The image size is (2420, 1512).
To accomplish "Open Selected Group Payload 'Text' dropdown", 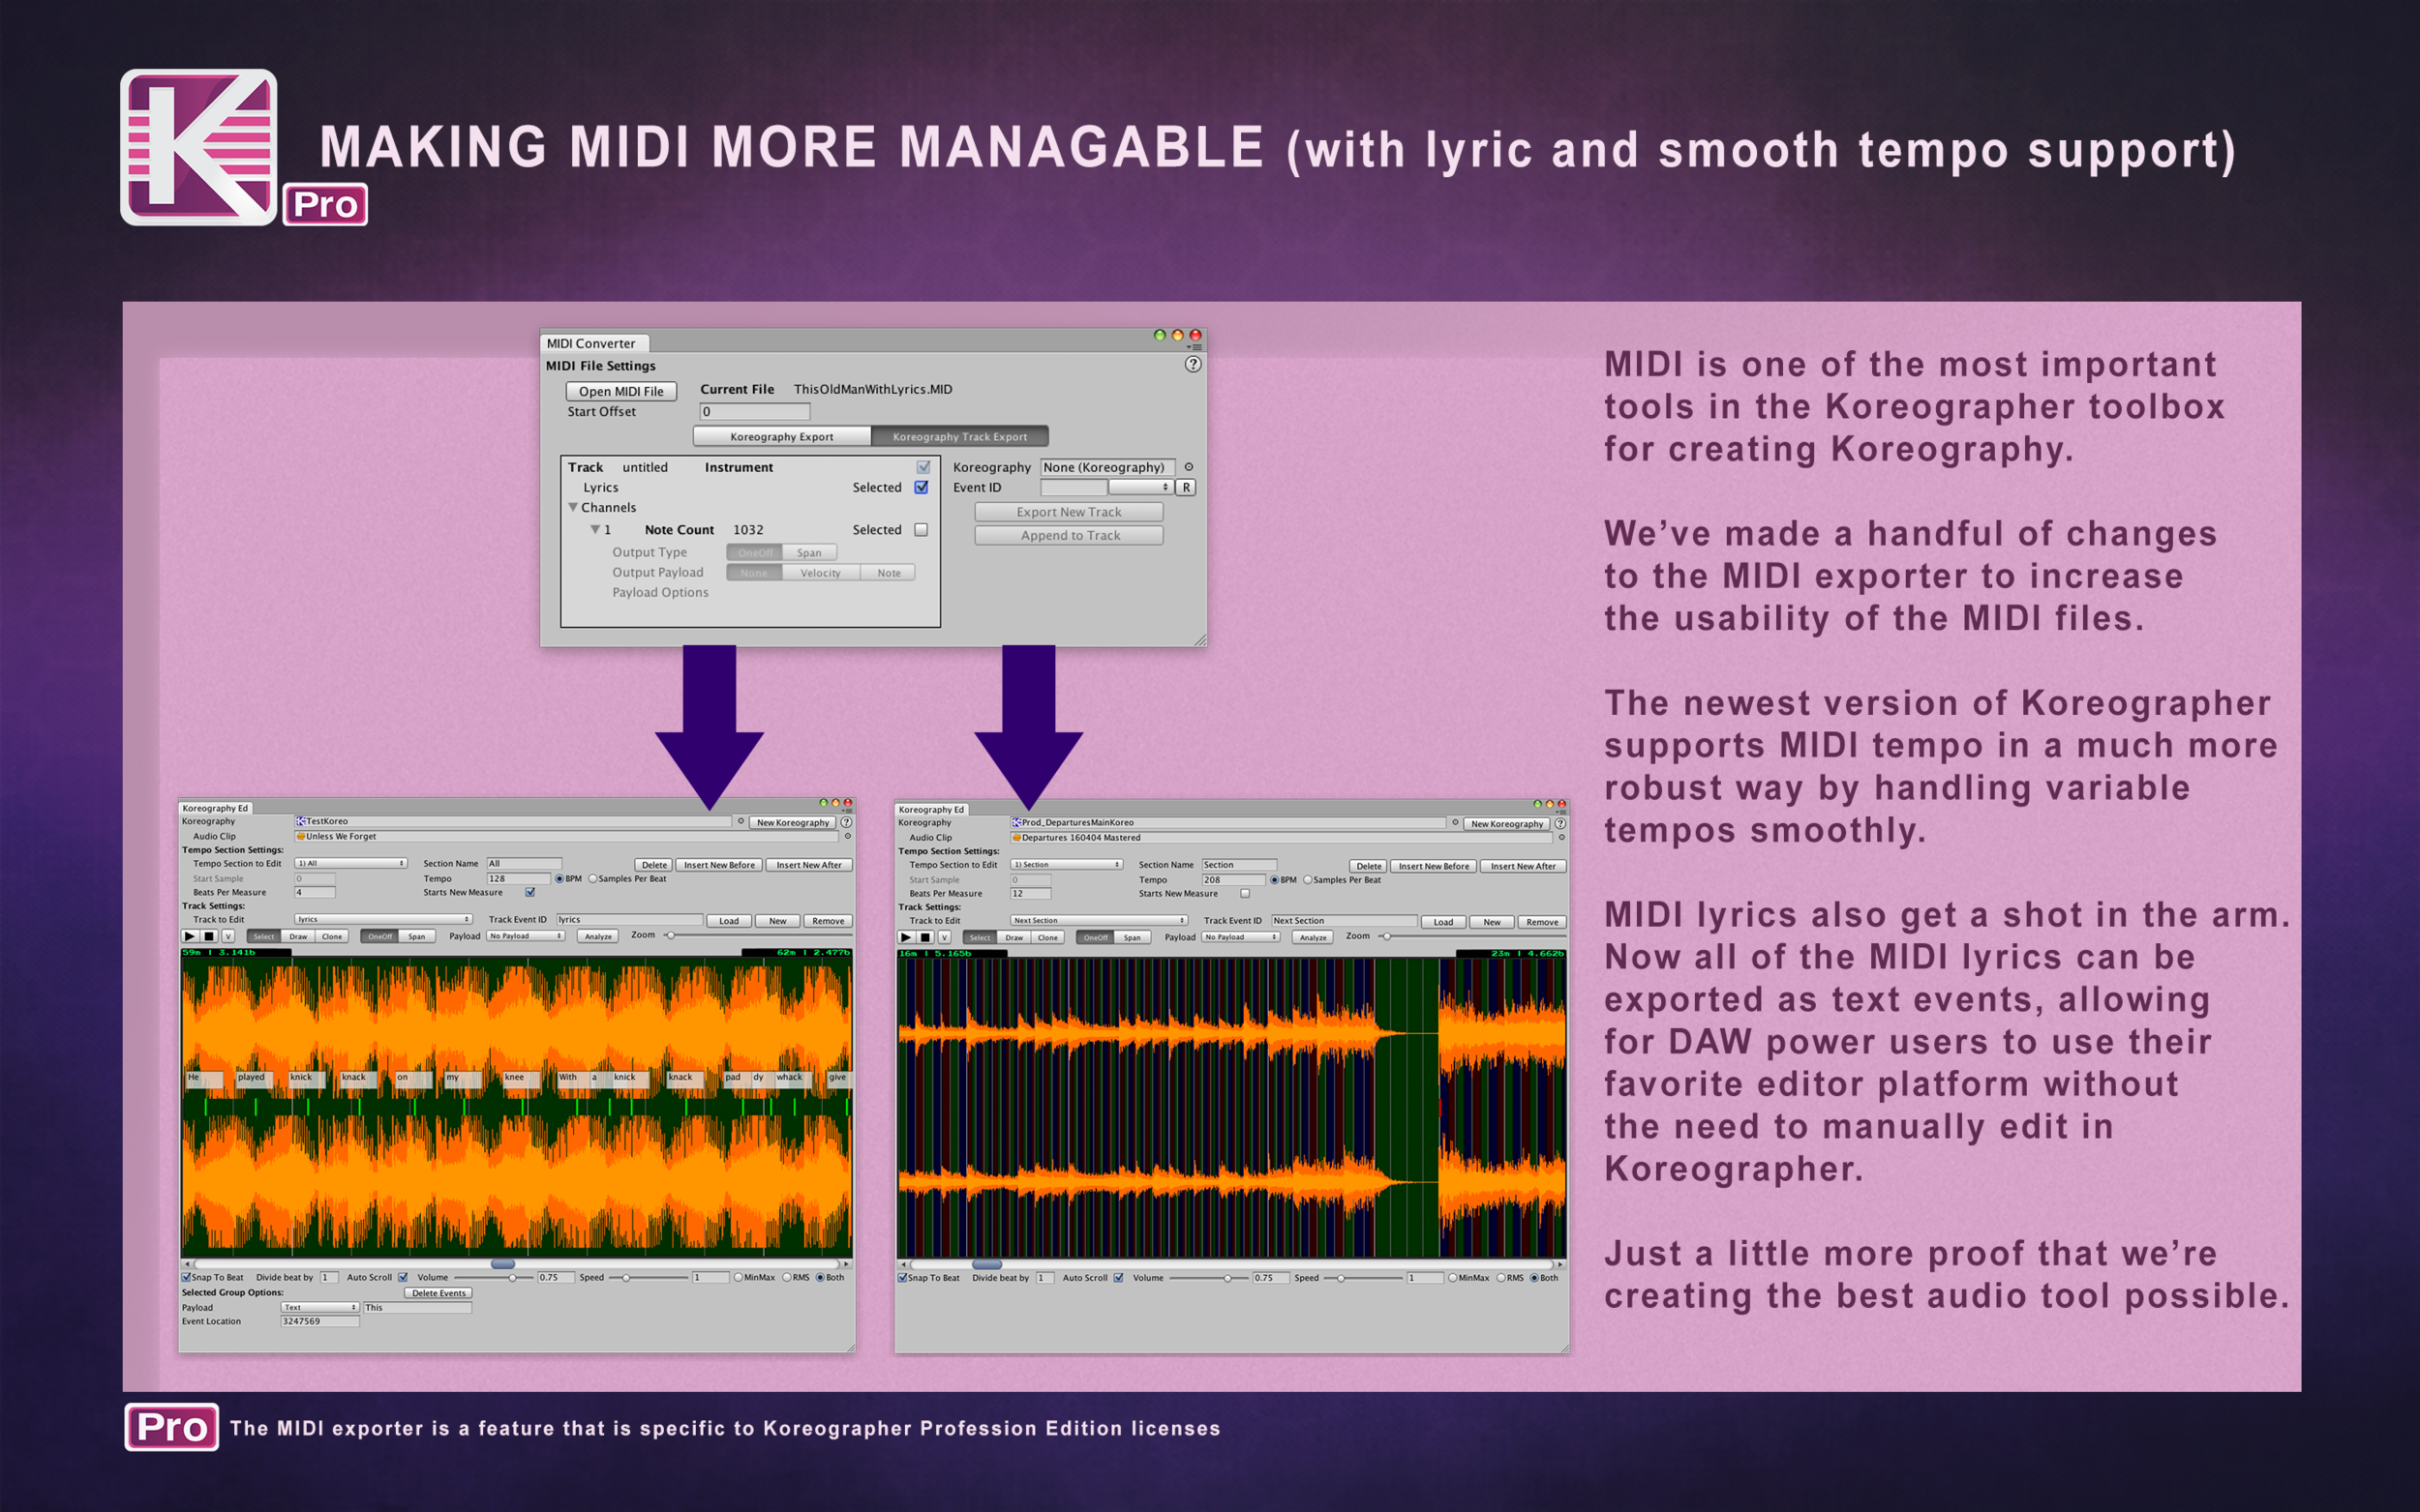I will [320, 1307].
